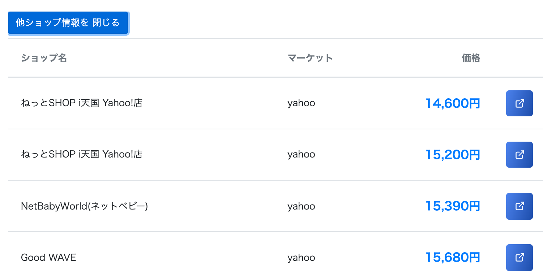Click yahoo market in Good WAVE row
The height and width of the screenshot is (271, 543).
coord(301,258)
